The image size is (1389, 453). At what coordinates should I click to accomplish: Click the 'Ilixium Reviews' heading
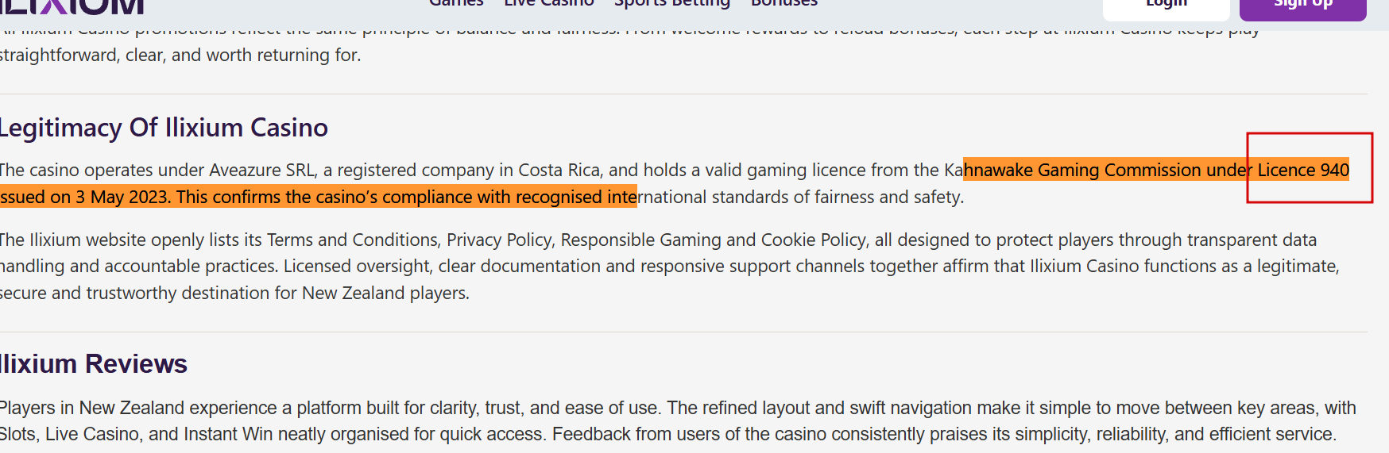point(94,364)
